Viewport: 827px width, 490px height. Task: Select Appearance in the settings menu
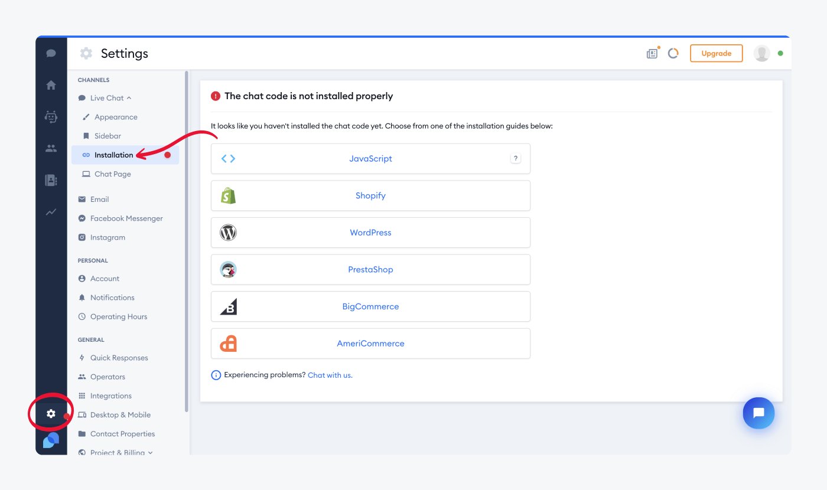(x=116, y=117)
